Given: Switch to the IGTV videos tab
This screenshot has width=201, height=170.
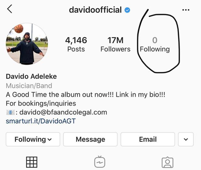Looking at the screenshot, I should tap(100, 162).
